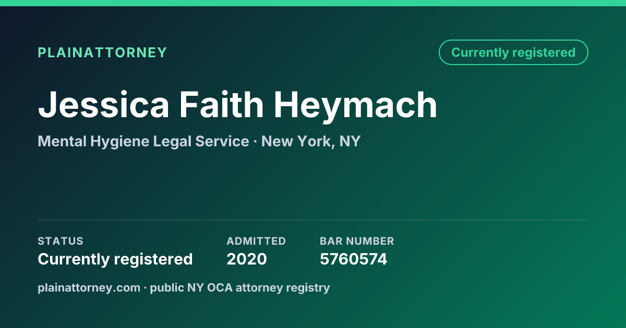Viewport: 626px width, 328px height.
Task: Select admission year 2020
Action: (247, 259)
